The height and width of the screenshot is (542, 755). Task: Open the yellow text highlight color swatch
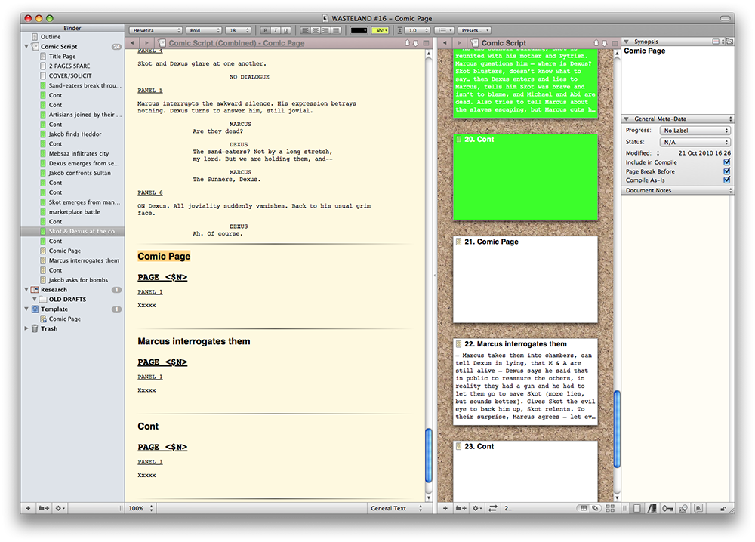381,30
